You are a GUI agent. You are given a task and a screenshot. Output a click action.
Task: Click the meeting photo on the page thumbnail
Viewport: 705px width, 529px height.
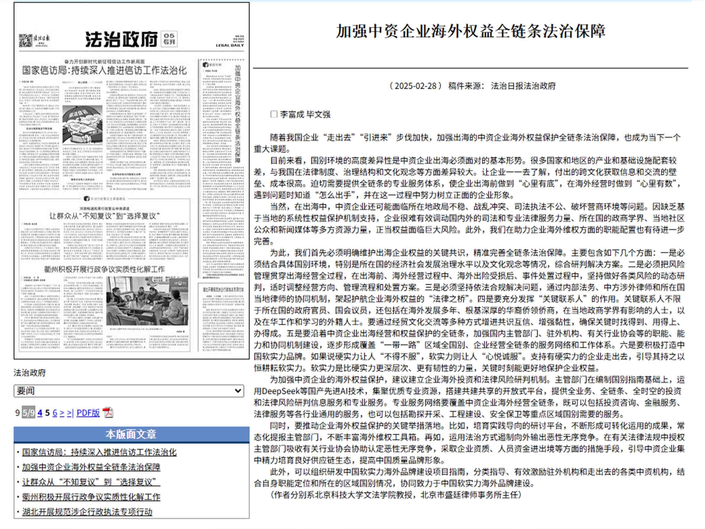tap(147, 301)
